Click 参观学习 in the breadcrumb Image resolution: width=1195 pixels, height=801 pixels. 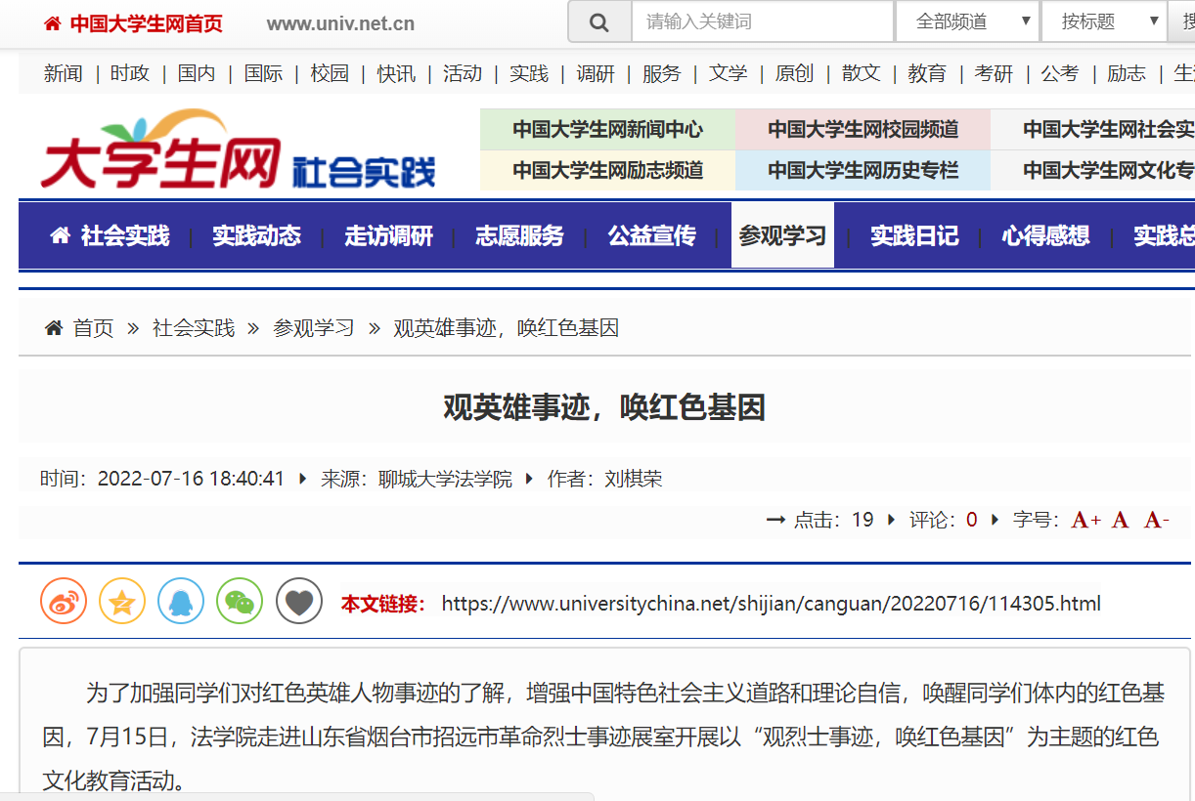point(313,328)
